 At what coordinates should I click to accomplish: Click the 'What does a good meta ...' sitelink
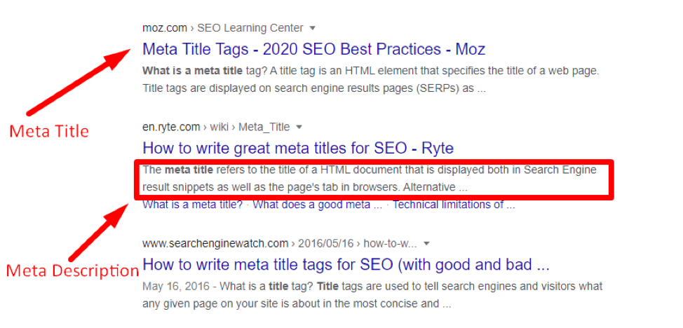(x=317, y=205)
